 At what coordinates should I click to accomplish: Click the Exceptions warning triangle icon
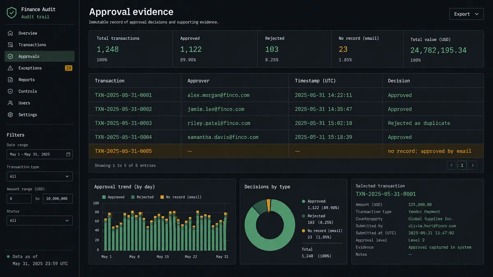10,68
